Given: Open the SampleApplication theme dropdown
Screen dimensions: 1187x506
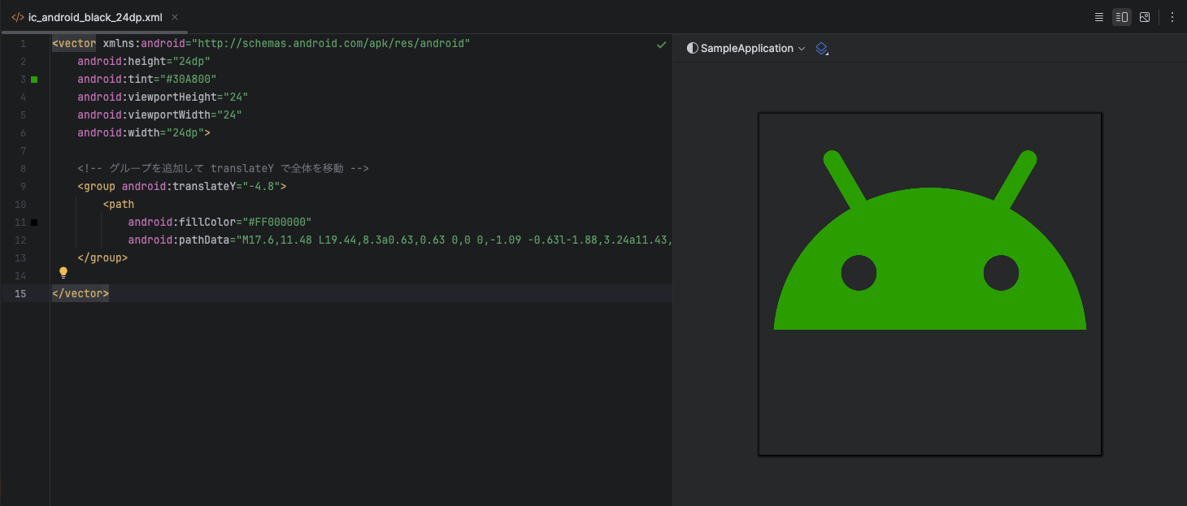Looking at the screenshot, I should (746, 49).
